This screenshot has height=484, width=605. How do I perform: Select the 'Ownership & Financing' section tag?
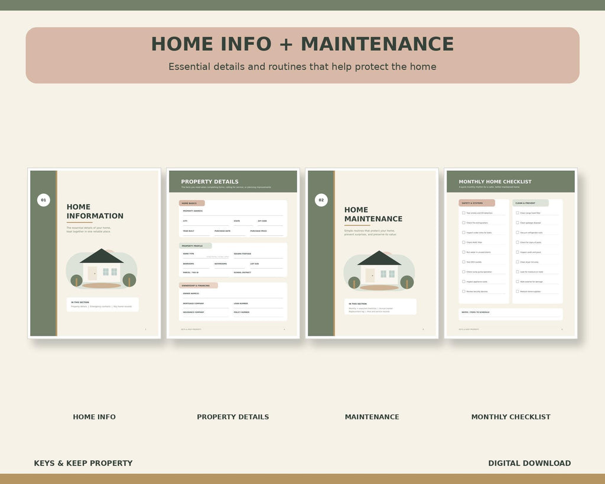[x=199, y=285]
